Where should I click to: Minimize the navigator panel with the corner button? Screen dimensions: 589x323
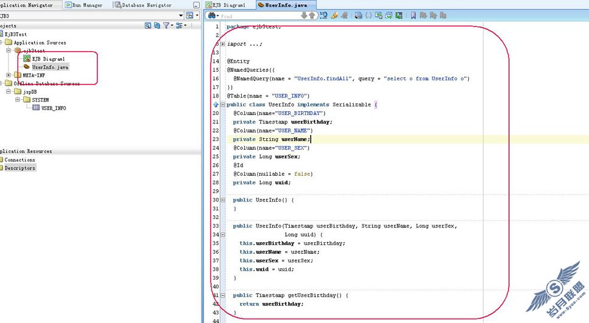pos(196,5)
